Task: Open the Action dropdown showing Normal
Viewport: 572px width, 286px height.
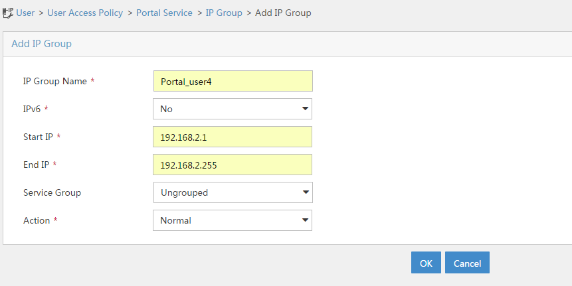Action: pyautogui.click(x=233, y=220)
